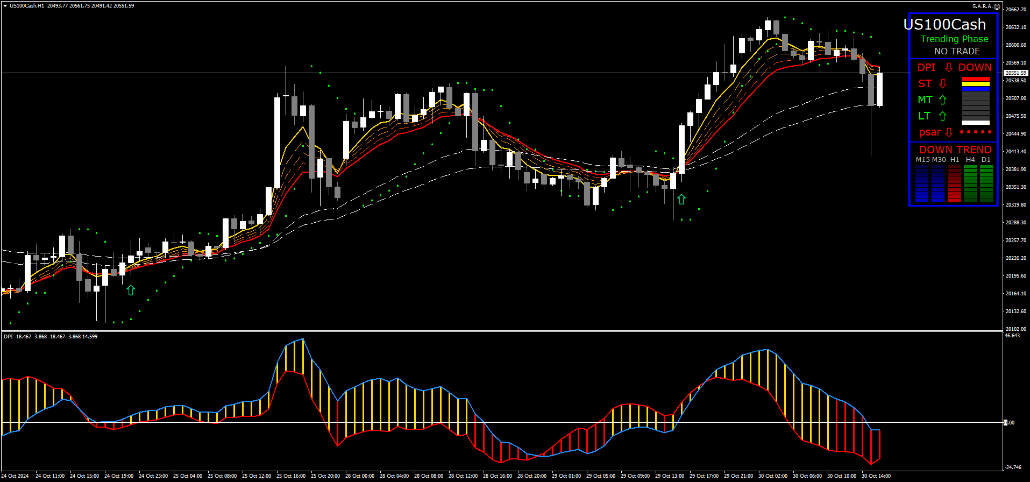The image size is (1030, 482).
Task: Click the red H1 timeframe bar column
Action: [954, 183]
